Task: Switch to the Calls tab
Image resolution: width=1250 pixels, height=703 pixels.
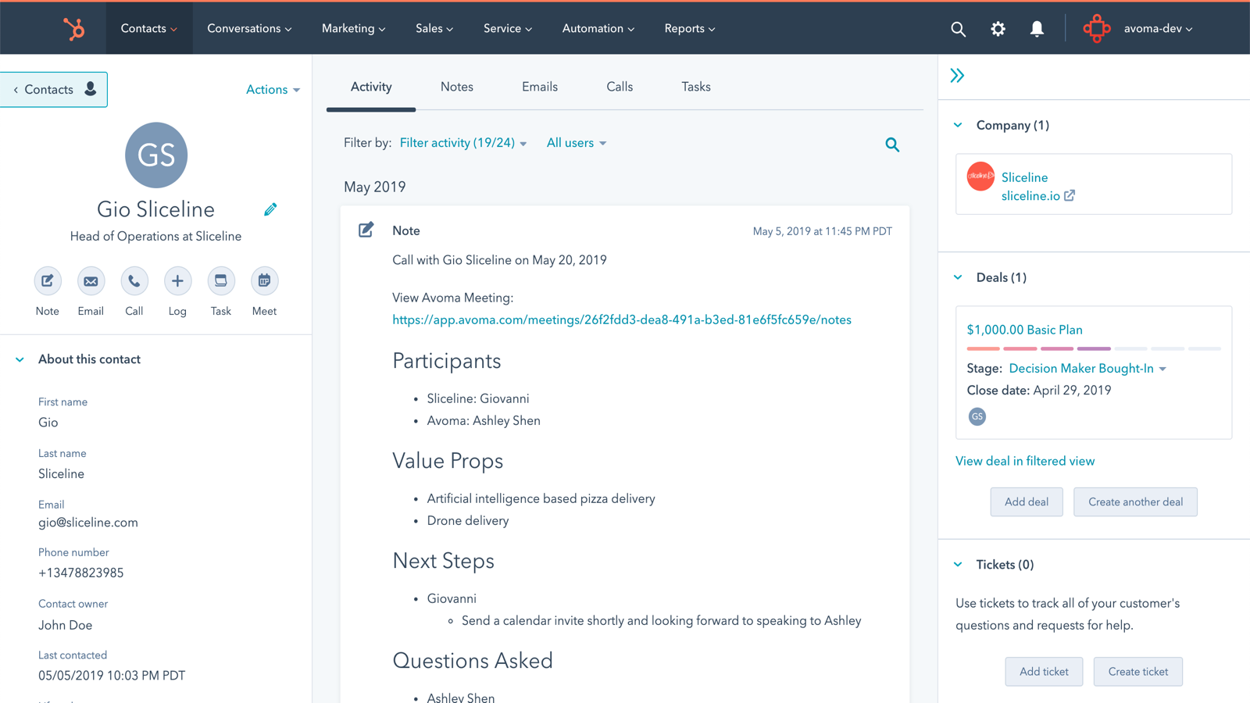Action: point(620,87)
